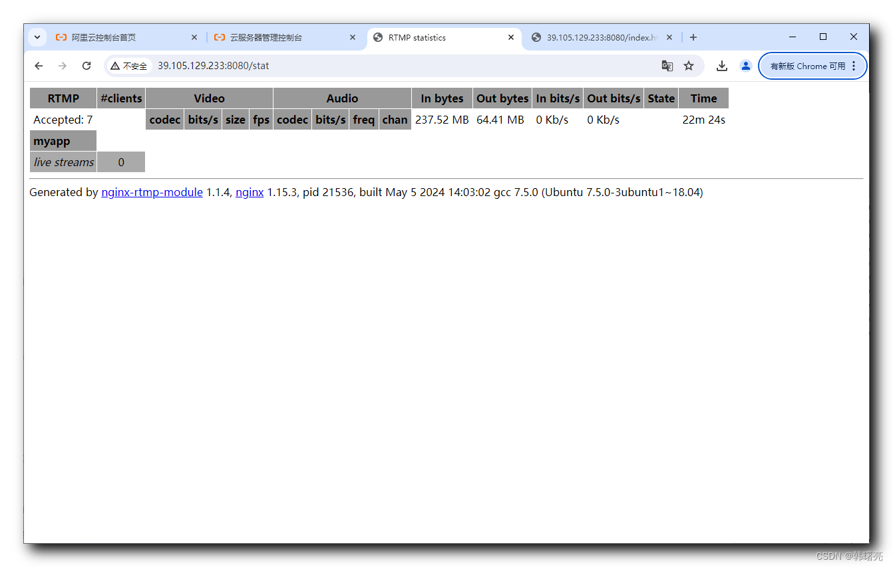
Task: Close the RTMP statistics tab
Action: tap(511, 38)
